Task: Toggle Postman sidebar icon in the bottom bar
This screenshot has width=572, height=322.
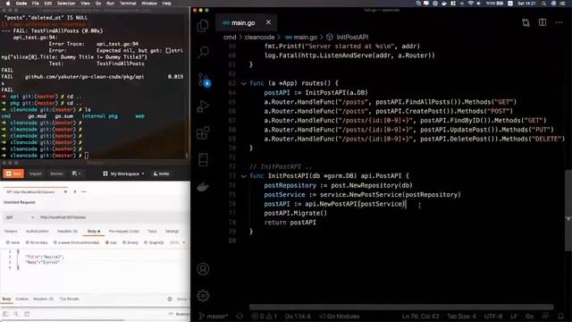Action: pyautogui.click(x=5, y=314)
